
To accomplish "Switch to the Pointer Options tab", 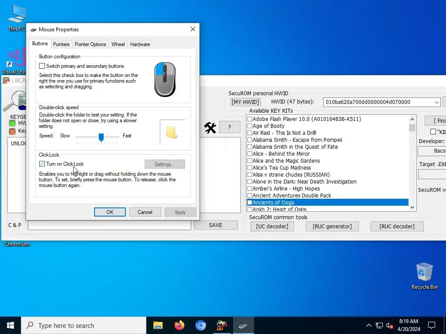I will [x=90, y=44].
